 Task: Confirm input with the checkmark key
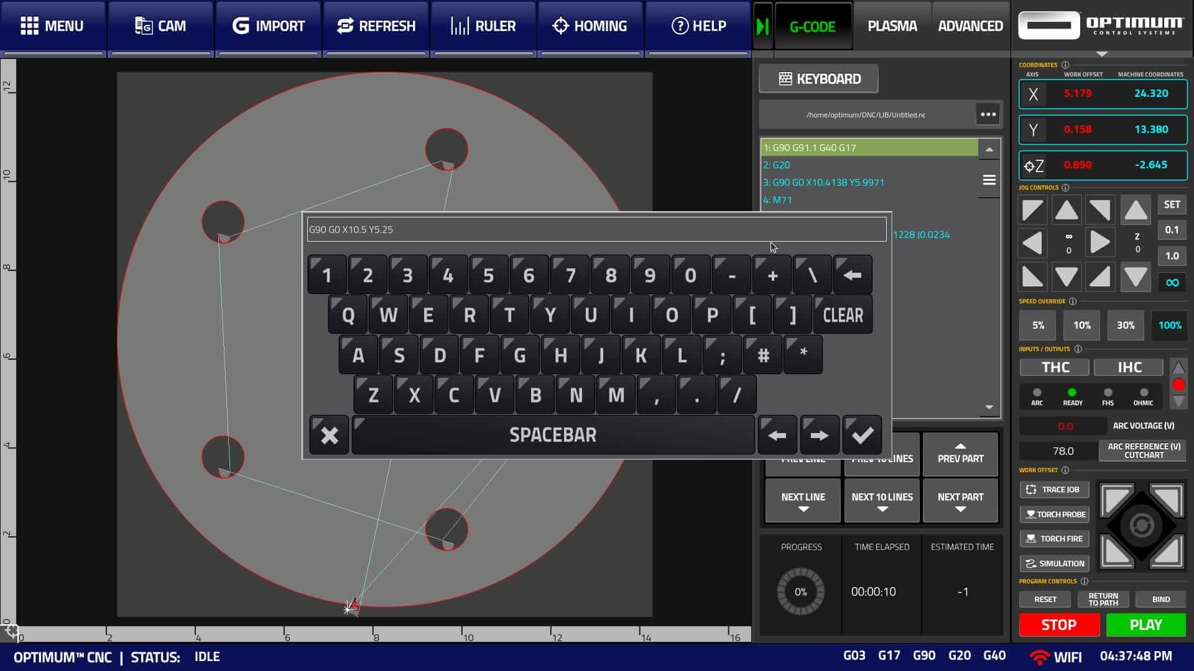pos(862,435)
